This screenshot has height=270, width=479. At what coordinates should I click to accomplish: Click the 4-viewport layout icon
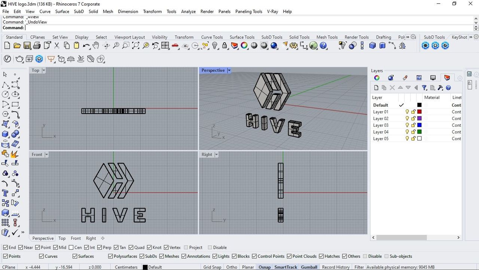[165, 46]
